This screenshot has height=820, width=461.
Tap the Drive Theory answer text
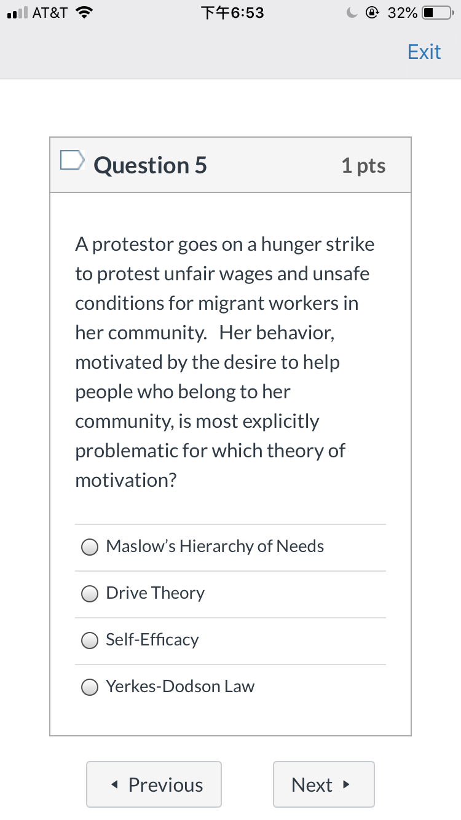[x=156, y=593]
